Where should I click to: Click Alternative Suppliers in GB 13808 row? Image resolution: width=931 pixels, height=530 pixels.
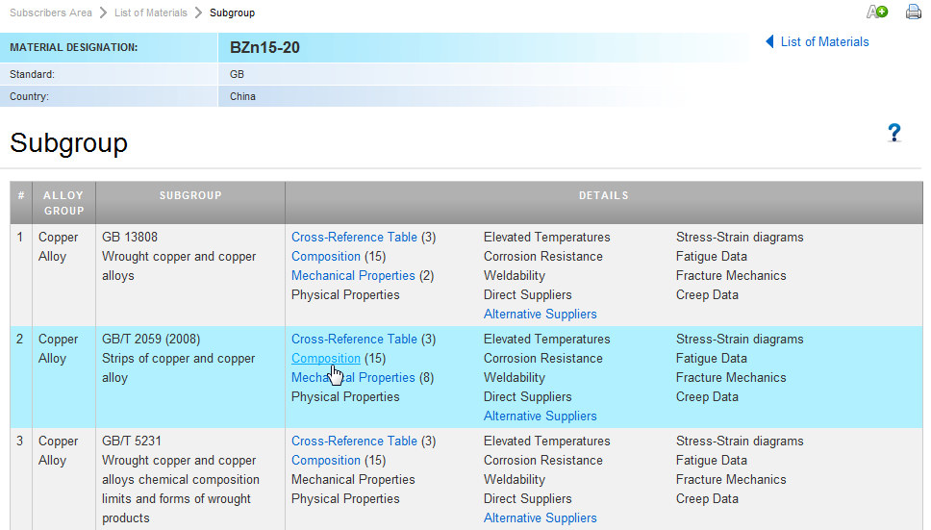pyautogui.click(x=540, y=314)
